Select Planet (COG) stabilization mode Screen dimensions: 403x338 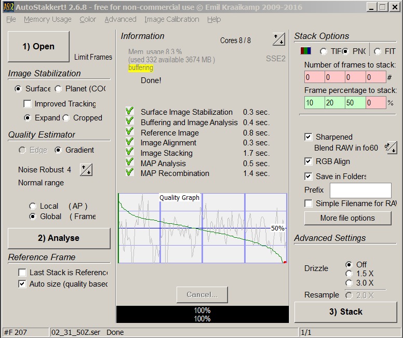point(58,89)
